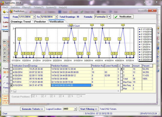Click the "54.29%" percent cell

coord(147,69)
